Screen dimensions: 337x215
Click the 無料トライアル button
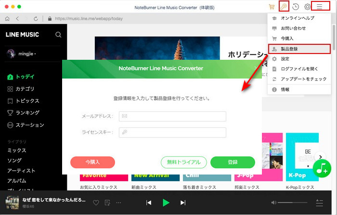pyautogui.click(x=184, y=162)
